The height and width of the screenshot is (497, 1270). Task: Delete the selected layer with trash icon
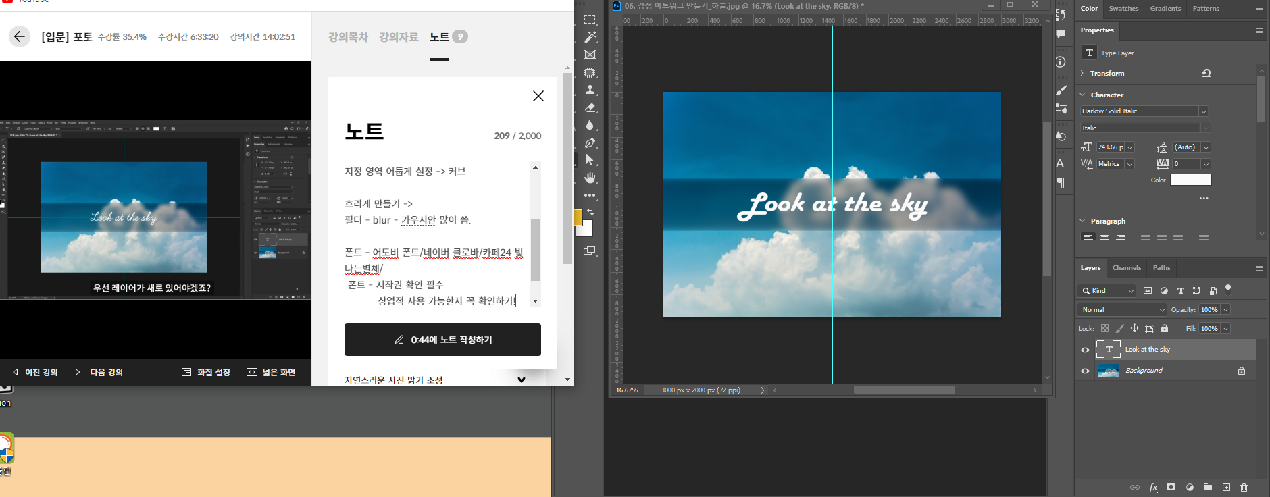1244,487
